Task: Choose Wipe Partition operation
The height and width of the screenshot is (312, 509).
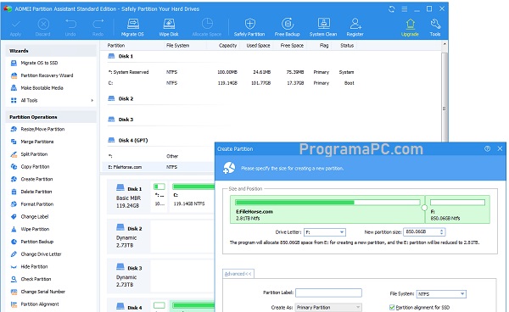Action: (35, 229)
